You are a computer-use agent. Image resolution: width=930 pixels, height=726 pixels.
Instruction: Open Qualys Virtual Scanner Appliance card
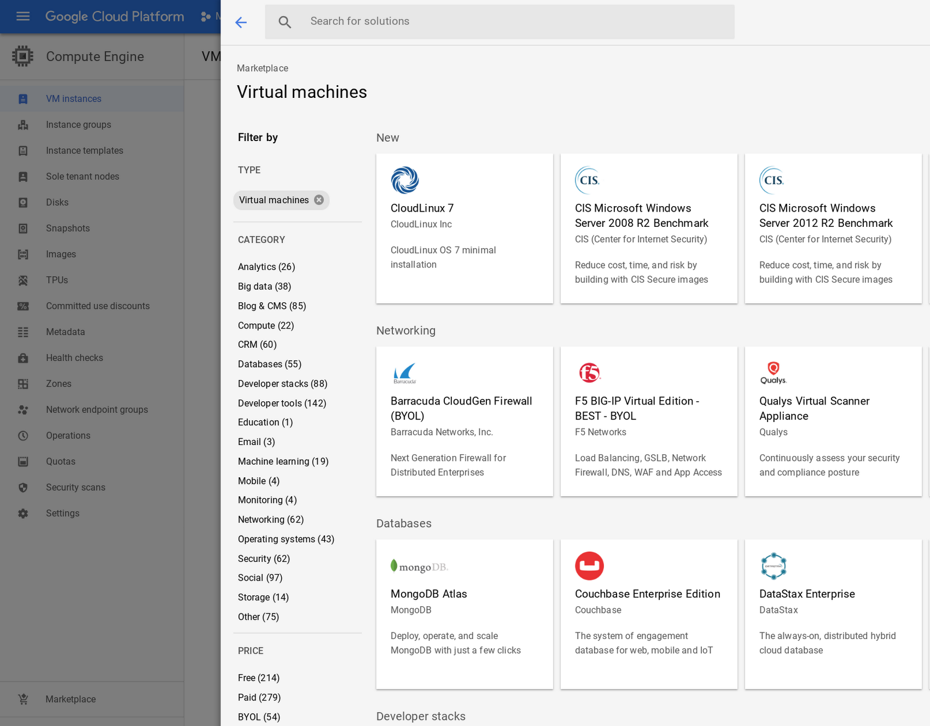(833, 421)
